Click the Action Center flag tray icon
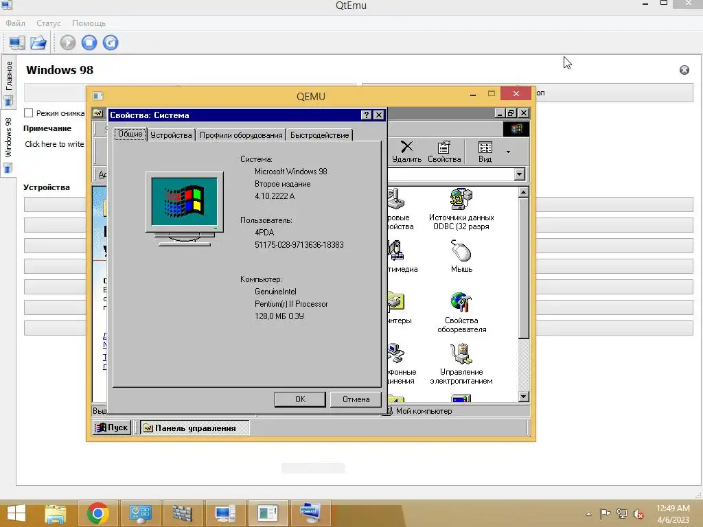The height and width of the screenshot is (527, 703). pos(605,514)
